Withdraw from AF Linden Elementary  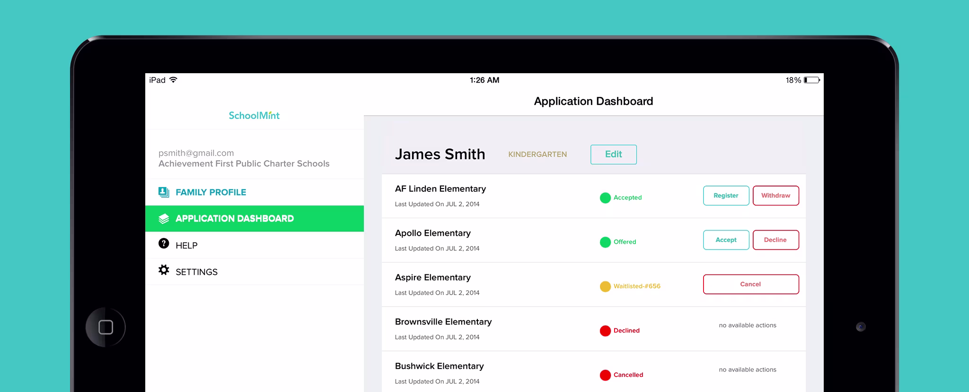(776, 196)
